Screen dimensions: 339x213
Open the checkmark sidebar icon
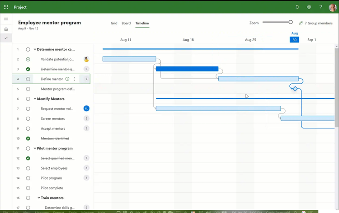(6, 38)
